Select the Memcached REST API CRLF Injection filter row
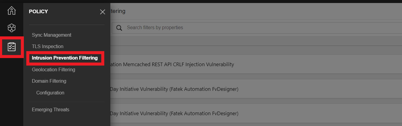Viewport: 402px width, 126px height. (256, 64)
